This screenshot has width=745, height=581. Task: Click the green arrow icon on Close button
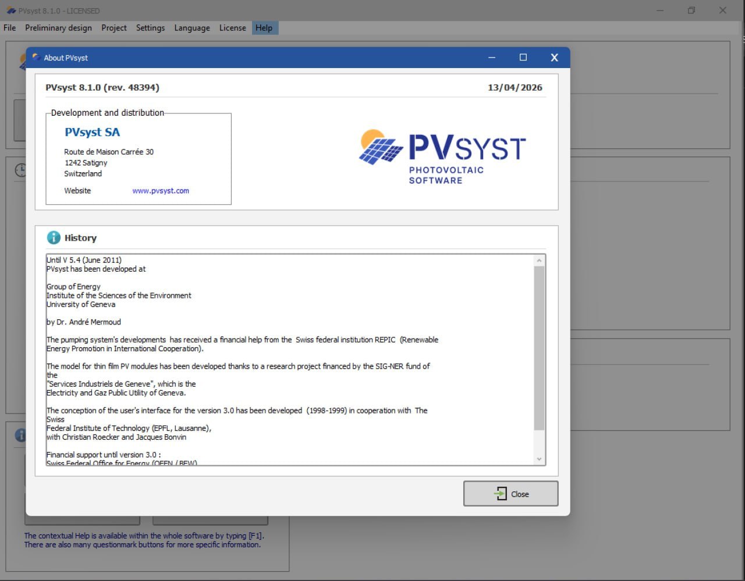pyautogui.click(x=501, y=494)
